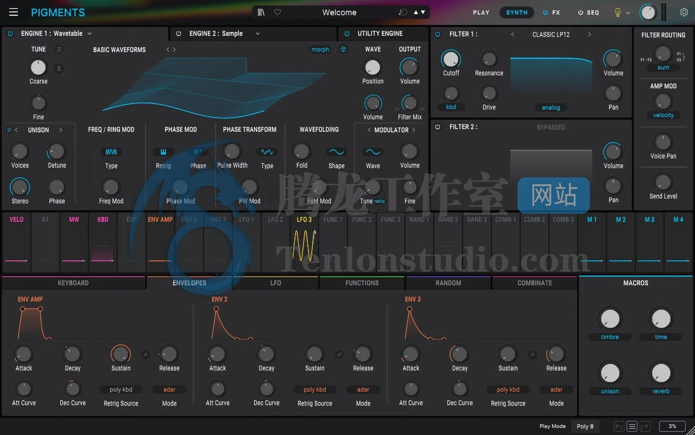This screenshot has width=695, height=435.
Task: Click the dice icon next to morph
Action: click(x=343, y=49)
